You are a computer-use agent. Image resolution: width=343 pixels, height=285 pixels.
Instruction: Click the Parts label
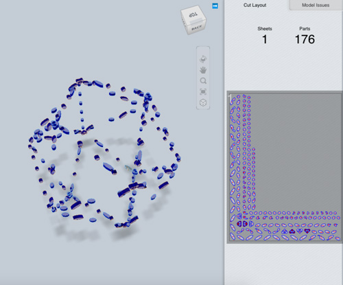pos(305,29)
